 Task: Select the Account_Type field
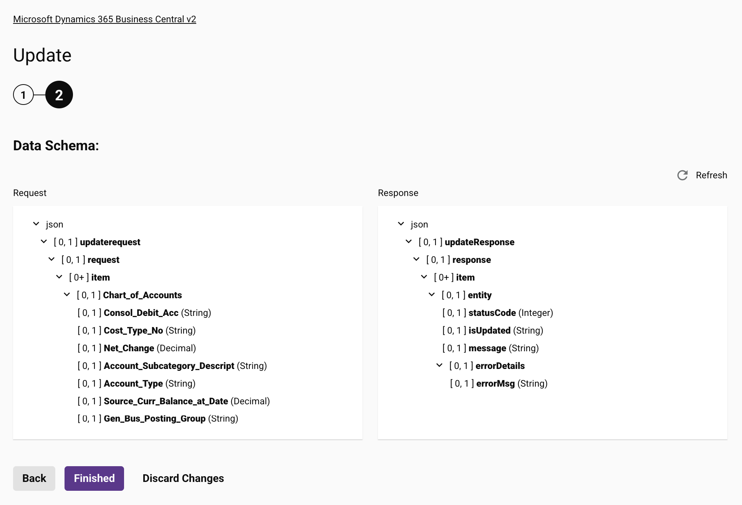137,384
